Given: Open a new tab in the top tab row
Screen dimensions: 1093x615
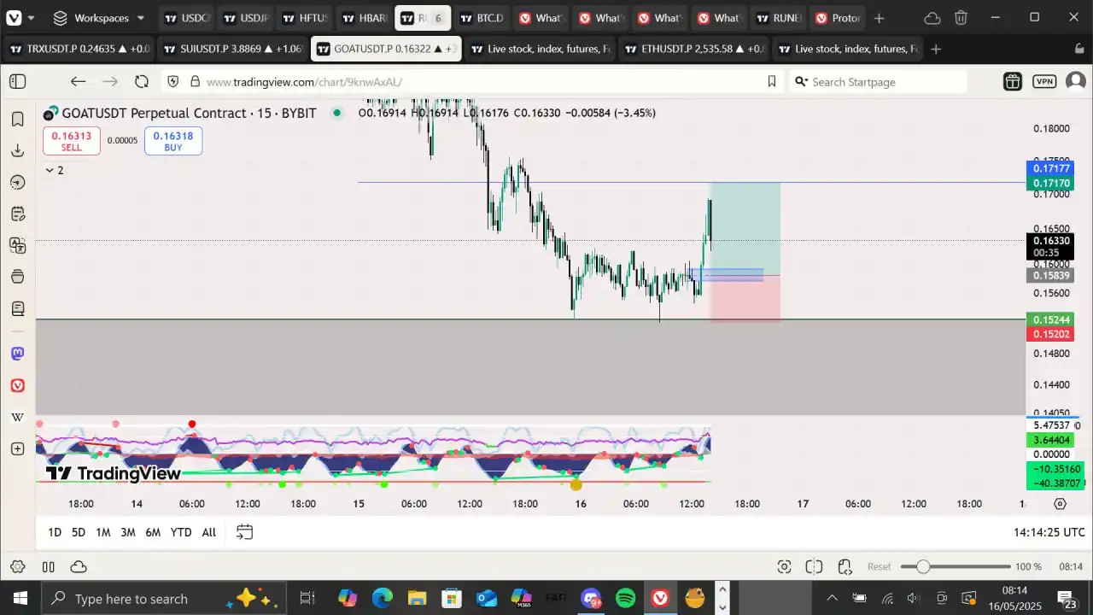Looking at the screenshot, I should tap(880, 18).
